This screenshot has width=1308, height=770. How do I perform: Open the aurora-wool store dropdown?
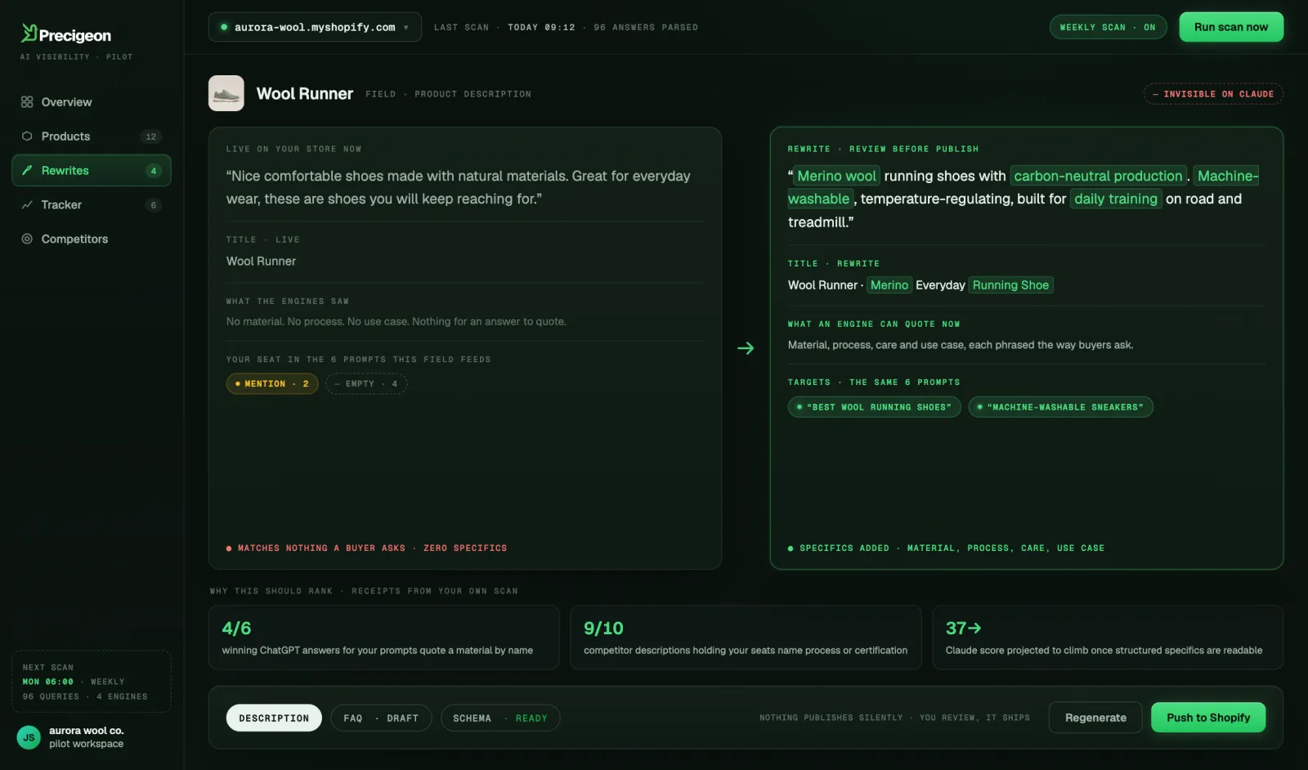click(315, 27)
